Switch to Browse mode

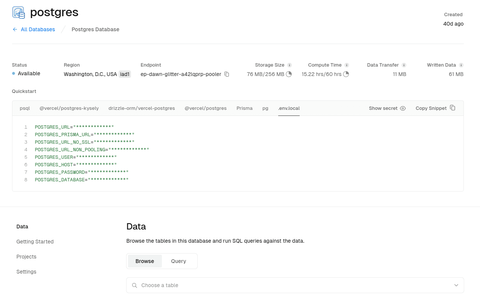tap(145, 261)
